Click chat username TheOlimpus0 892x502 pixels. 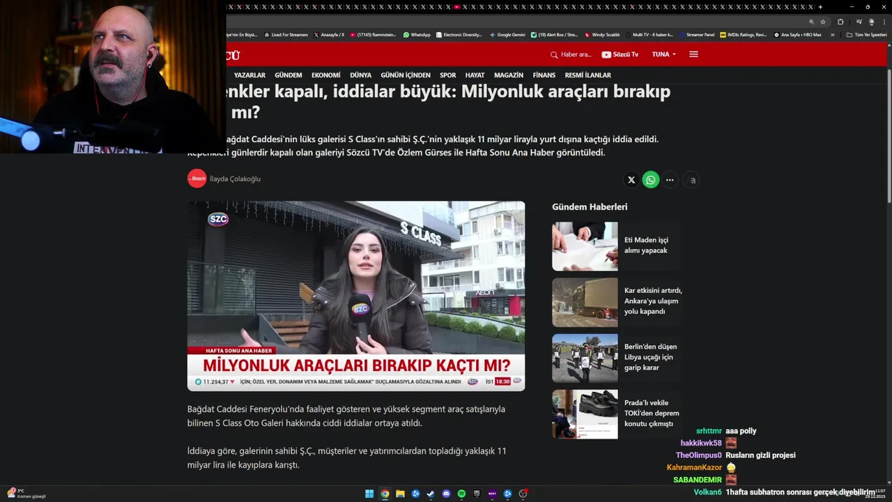tap(698, 455)
